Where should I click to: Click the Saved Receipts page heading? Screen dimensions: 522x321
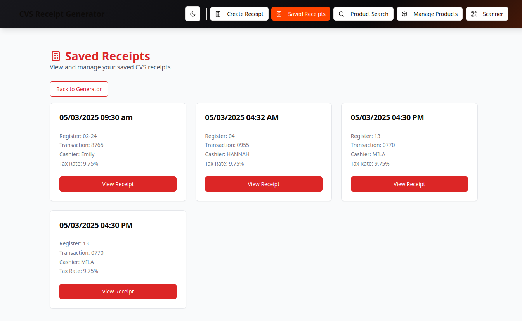tap(108, 56)
